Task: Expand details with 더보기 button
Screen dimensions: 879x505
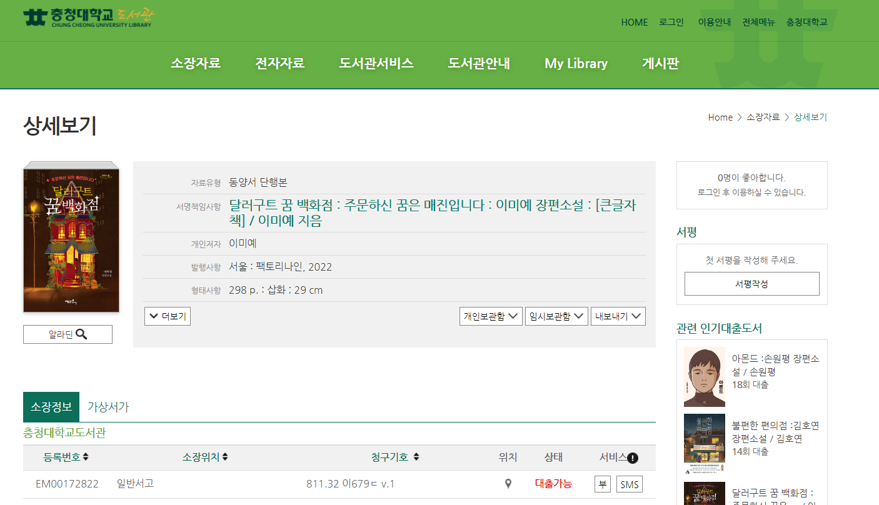Action: 168,316
